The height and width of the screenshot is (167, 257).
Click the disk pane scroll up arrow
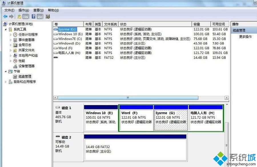pos(227,104)
